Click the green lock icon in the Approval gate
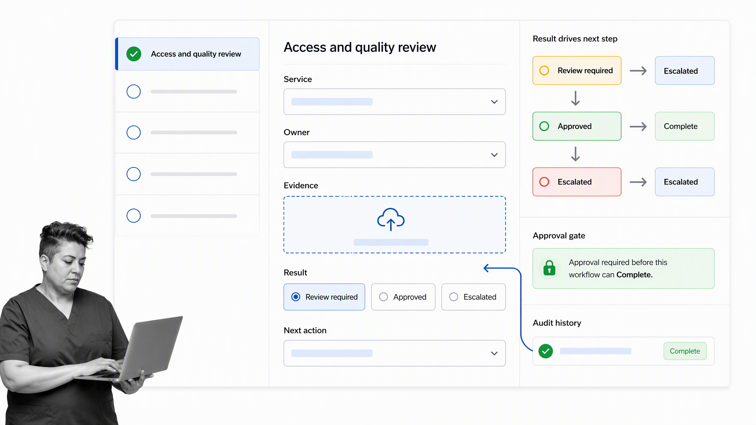The width and height of the screenshot is (756, 425). 549,268
